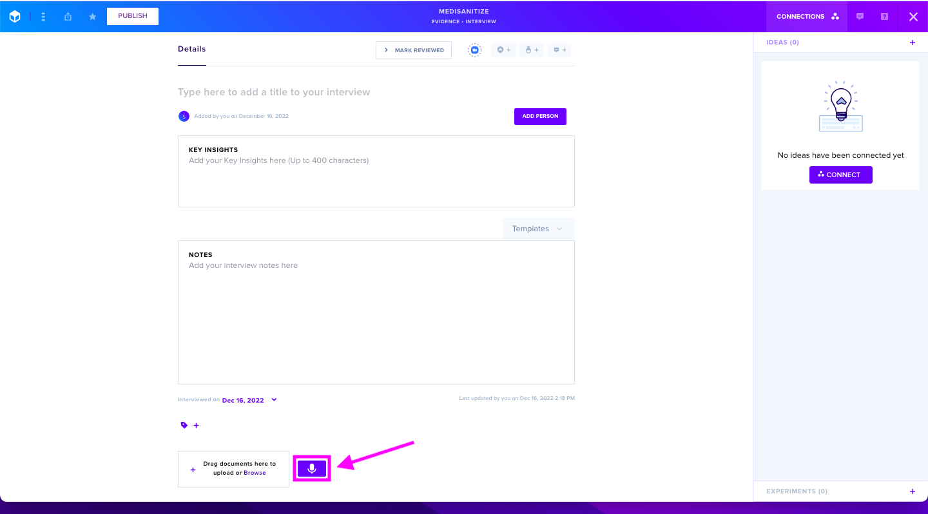The image size is (928, 514).
Task: Add an idea with the lightbulb plus button
Action: [x=503, y=50]
